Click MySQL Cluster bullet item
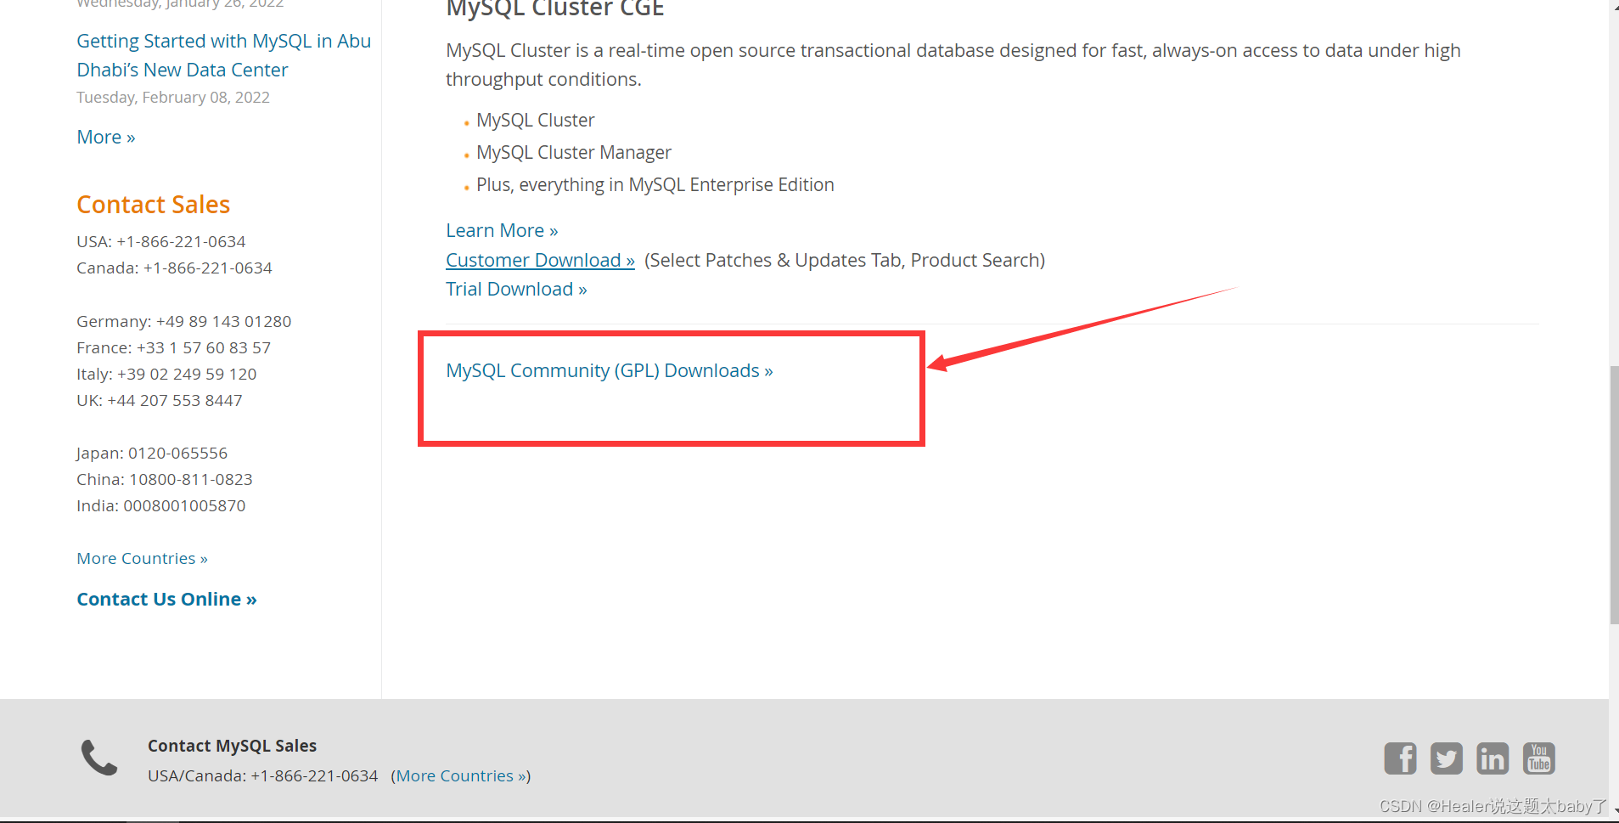1619x823 pixels. pyautogui.click(x=535, y=120)
